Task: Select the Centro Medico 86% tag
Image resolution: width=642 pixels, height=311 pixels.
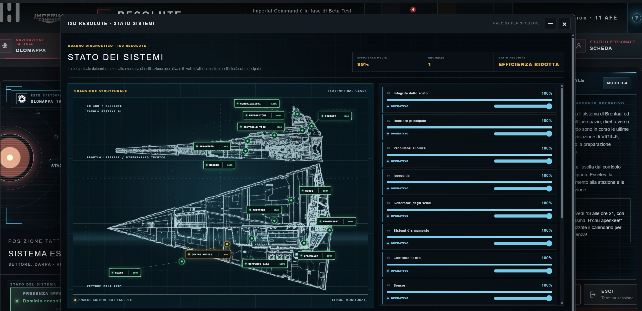Action: (208, 254)
